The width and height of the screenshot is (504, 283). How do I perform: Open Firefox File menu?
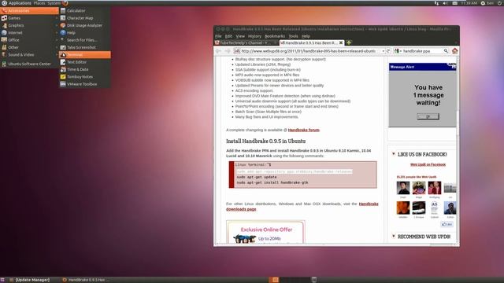coord(218,36)
